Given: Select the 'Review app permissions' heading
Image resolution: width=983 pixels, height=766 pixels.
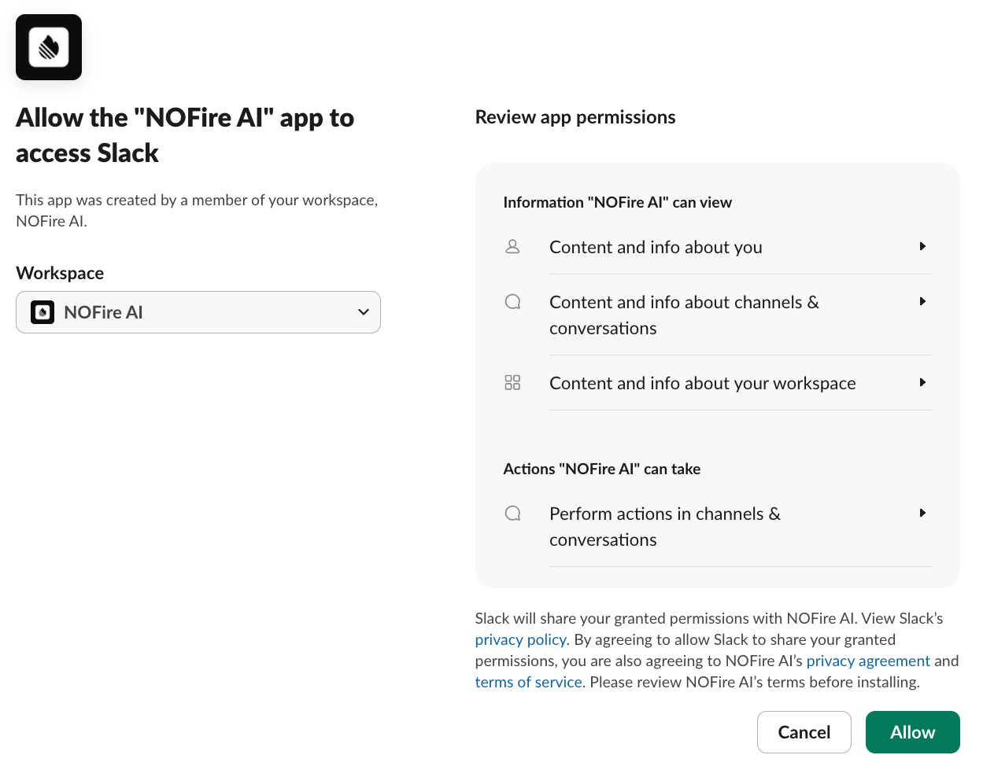Looking at the screenshot, I should pos(575,116).
